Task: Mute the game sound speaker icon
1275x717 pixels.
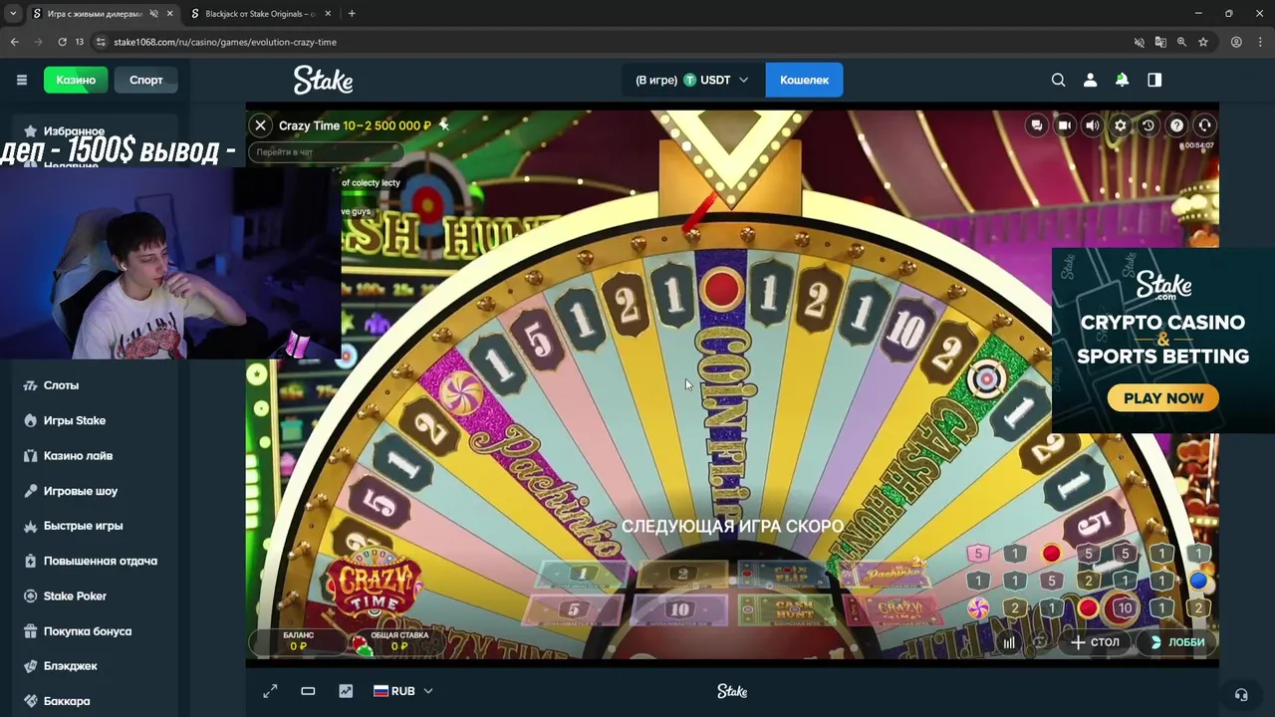Action: (1093, 125)
